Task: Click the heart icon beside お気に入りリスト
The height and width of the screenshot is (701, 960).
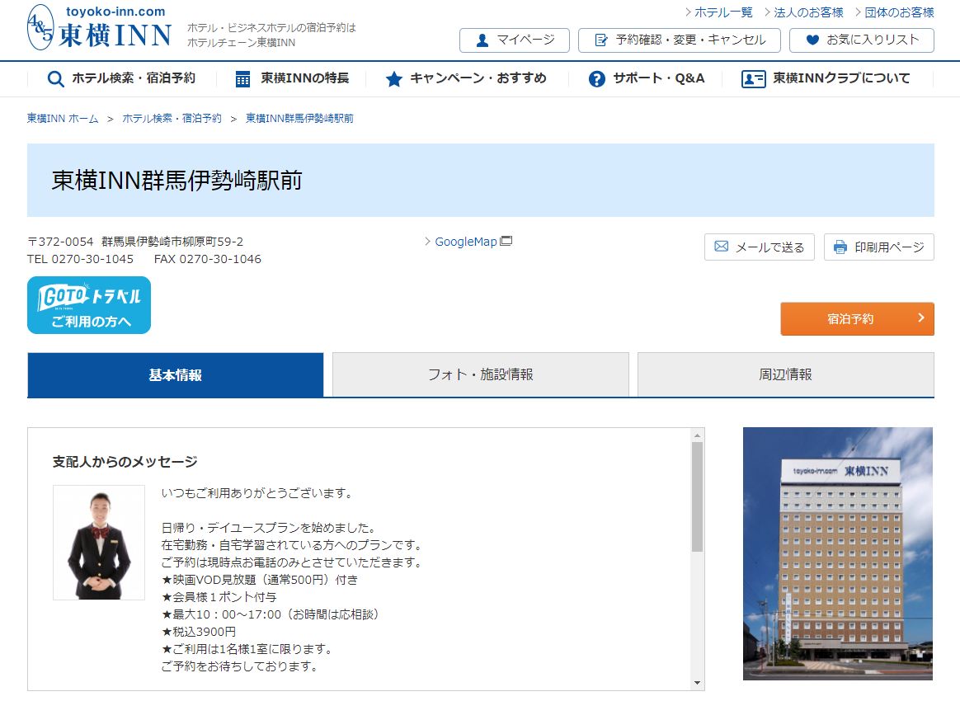Action: pos(812,40)
